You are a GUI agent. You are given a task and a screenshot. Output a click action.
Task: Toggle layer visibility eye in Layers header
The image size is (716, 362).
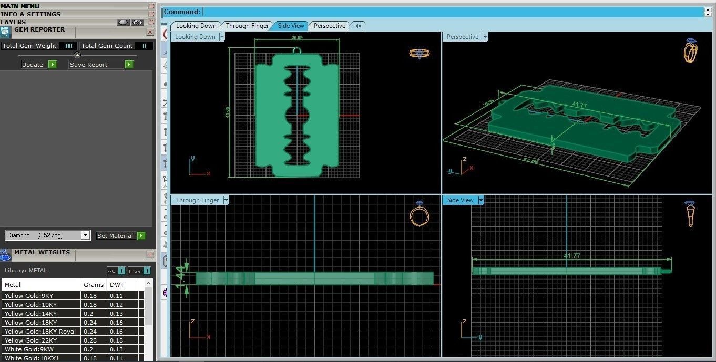pos(137,22)
